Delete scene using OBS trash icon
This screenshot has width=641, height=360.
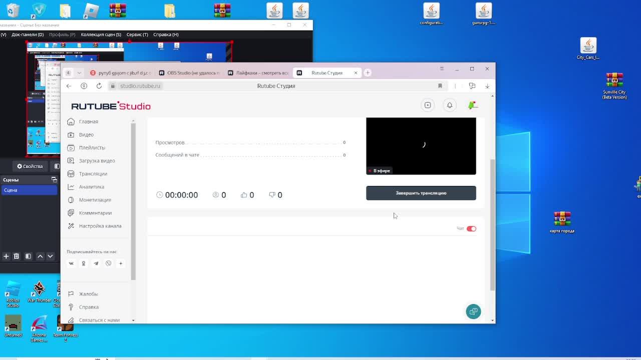coord(16,256)
